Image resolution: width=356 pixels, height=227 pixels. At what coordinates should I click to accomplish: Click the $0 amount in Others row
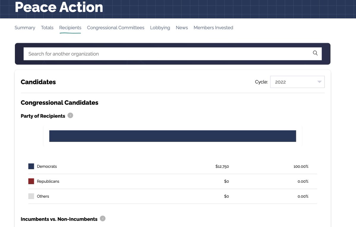(x=226, y=196)
